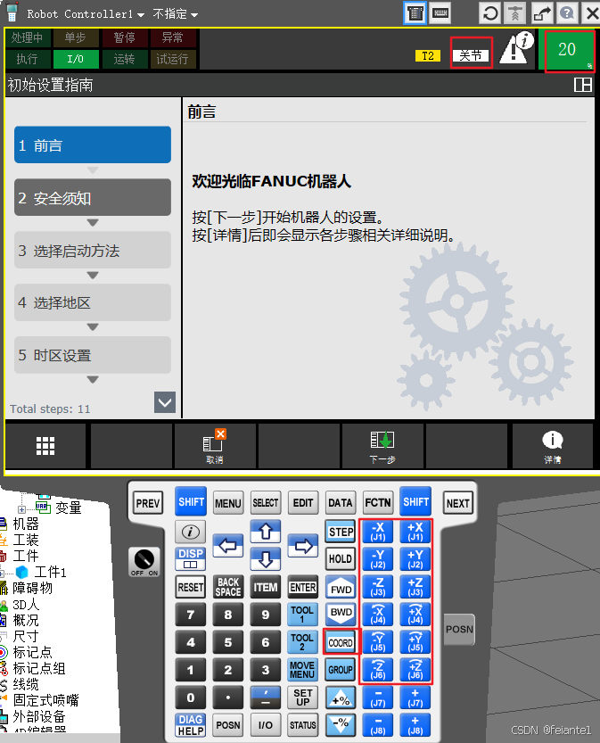This screenshot has width=600, height=743.
Task: Click the rotational +Y (J5) jog key
Action: (415, 641)
